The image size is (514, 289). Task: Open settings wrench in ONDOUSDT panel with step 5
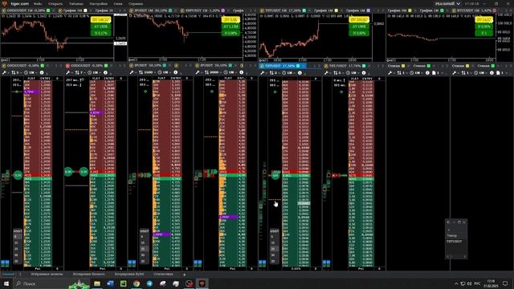click(x=4, y=72)
